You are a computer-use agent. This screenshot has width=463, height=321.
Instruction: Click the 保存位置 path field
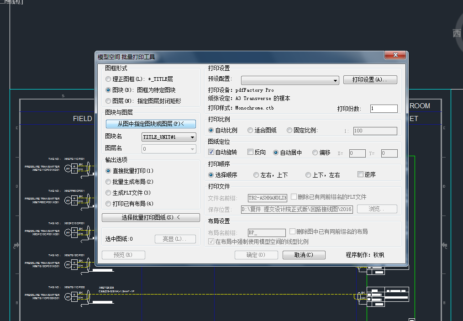coord(297,210)
